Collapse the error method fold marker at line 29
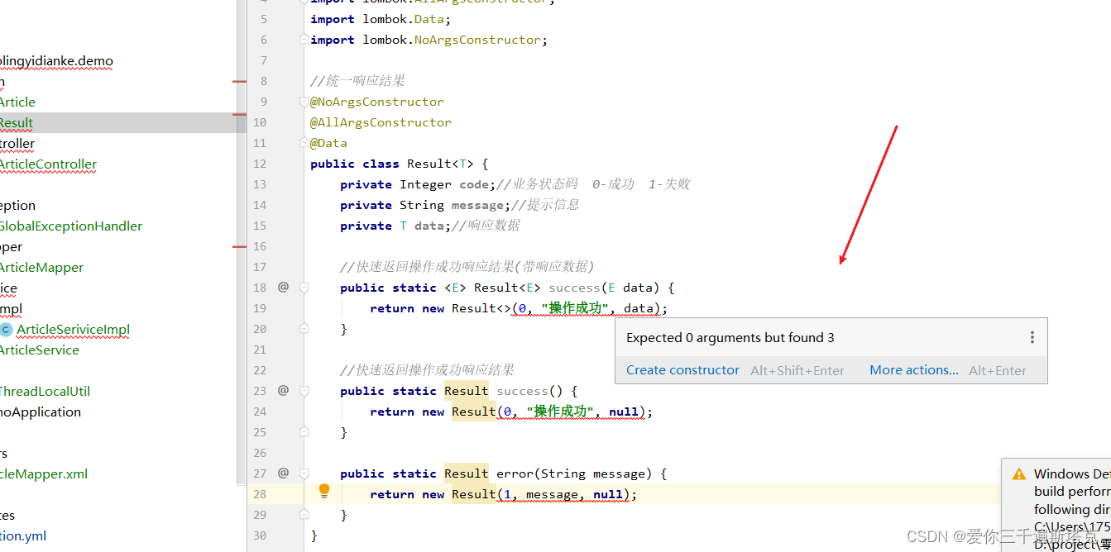The width and height of the screenshot is (1111, 552). 303,514
